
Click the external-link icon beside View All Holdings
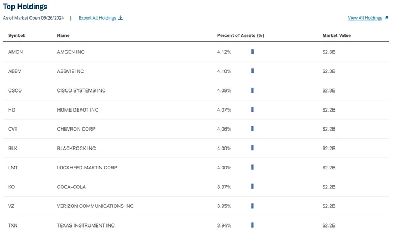pos(386,18)
